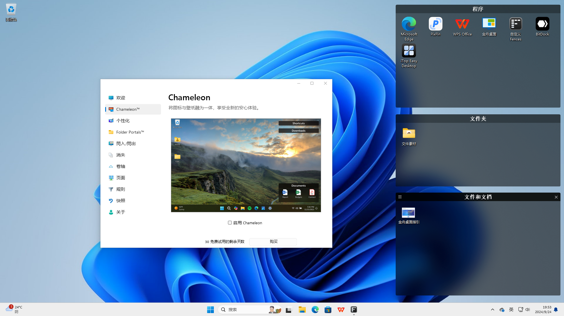Select the 个性化 sidebar item
The image size is (564, 316).
(x=123, y=121)
